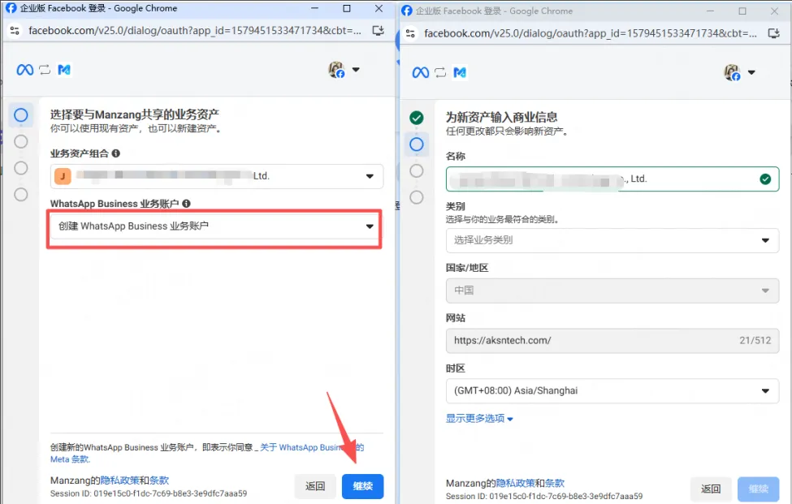Expand 显示更多选项
792x504 pixels.
pyautogui.click(x=478, y=419)
